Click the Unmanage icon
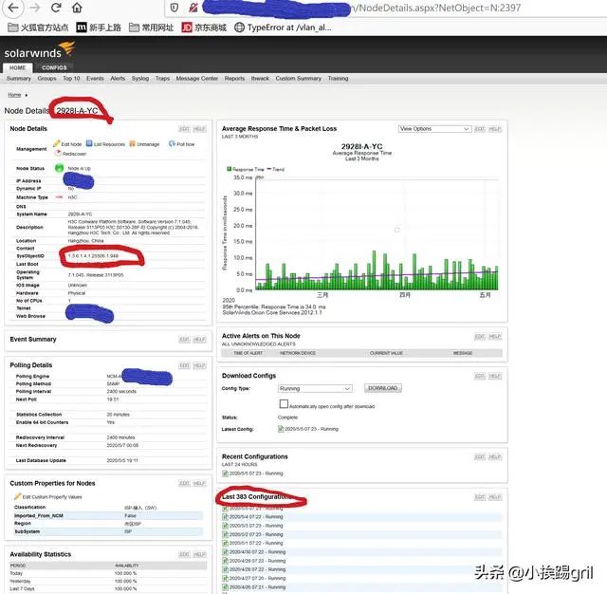Screen dimensions: 607x594 click(132, 143)
